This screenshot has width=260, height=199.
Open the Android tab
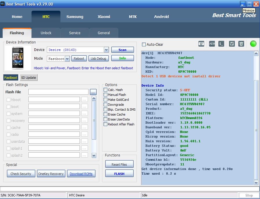coord(161,17)
